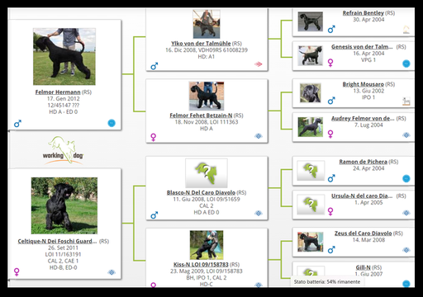423x297 pixels.
Task: Click the working dog logo
Action: [63, 150]
